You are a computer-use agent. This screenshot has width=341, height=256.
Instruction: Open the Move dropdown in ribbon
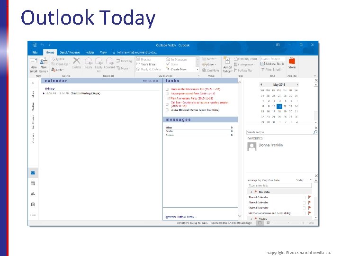click(x=209, y=59)
